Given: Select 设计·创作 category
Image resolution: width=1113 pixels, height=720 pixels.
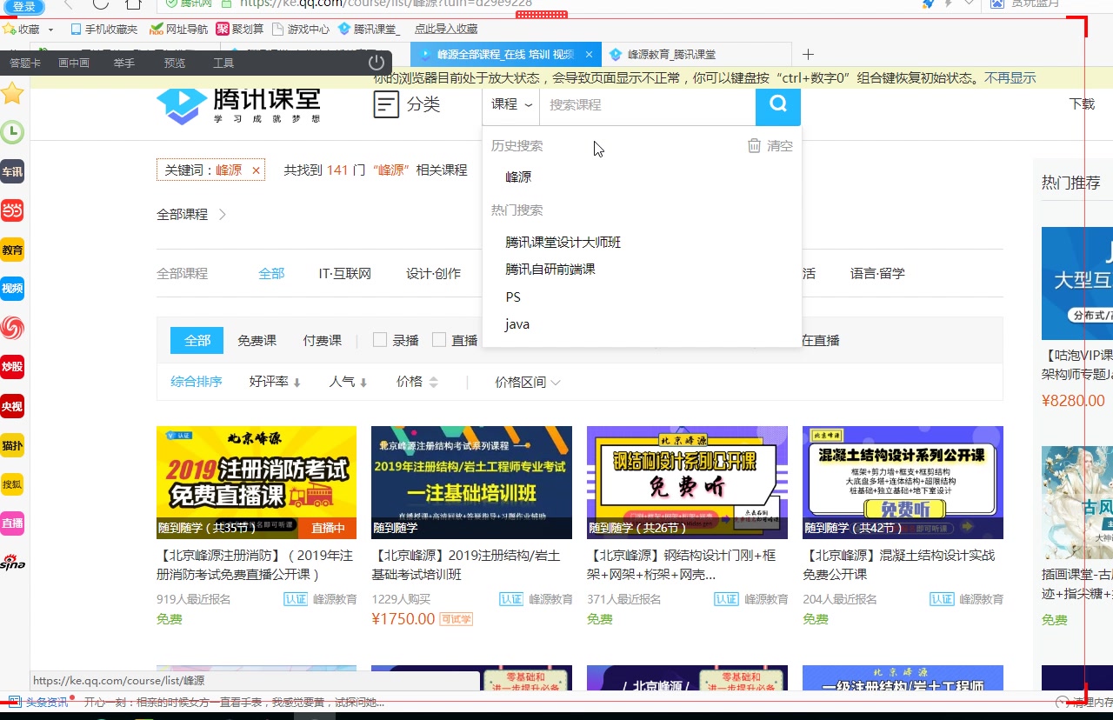Looking at the screenshot, I should point(434,273).
